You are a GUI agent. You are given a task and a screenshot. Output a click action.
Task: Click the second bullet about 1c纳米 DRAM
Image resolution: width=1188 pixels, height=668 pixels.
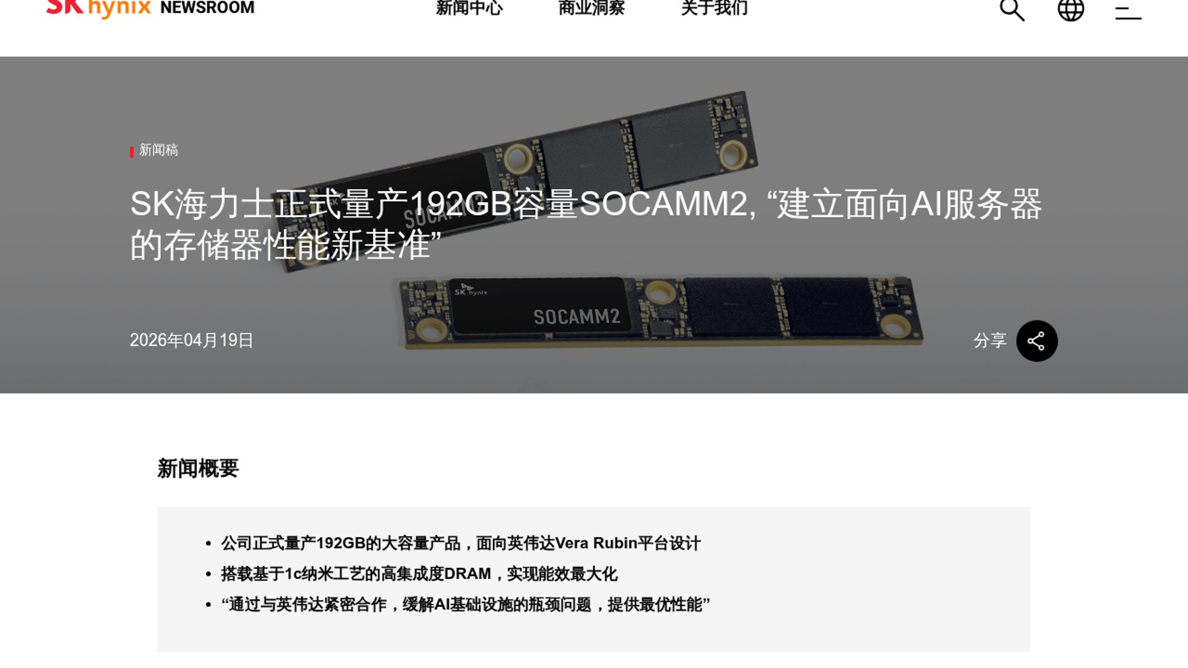(419, 574)
